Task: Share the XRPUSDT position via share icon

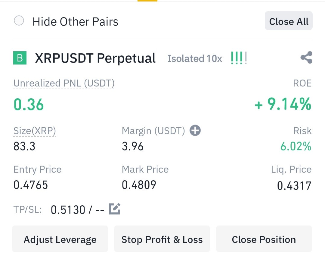Action: [x=306, y=58]
